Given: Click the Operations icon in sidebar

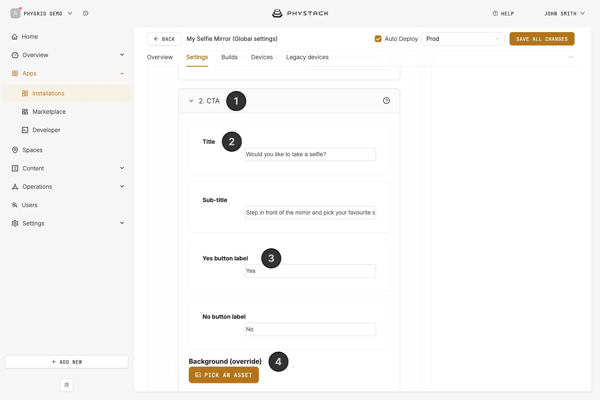Looking at the screenshot, I should click(x=15, y=187).
